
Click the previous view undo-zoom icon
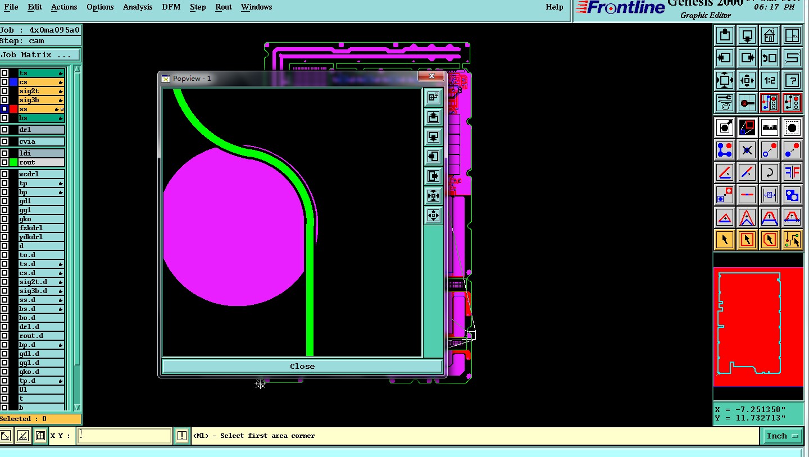coord(770,58)
